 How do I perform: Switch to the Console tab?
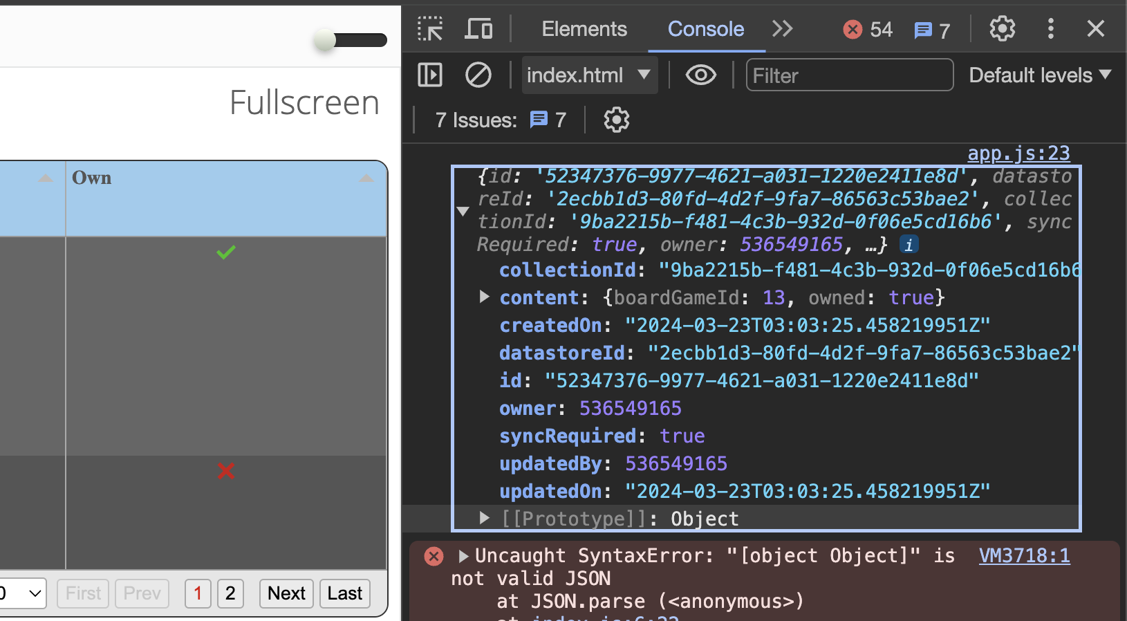click(706, 29)
